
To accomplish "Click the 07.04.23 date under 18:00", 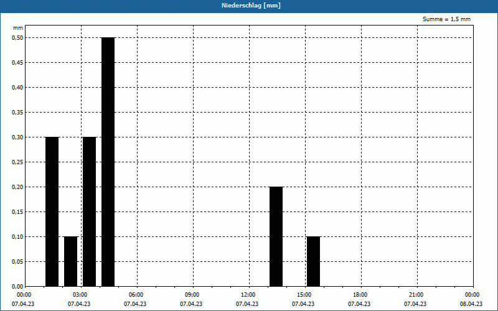I will click(359, 304).
